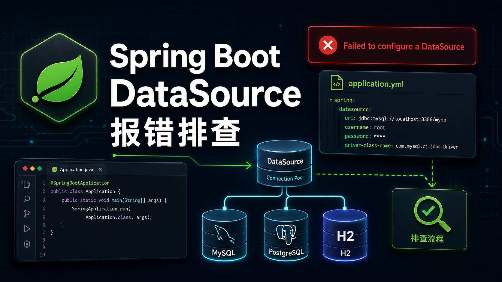Click the jdbc:mysql://localhost:3306/mydb url value
The width and height of the screenshot is (502, 282).
[x=402, y=119]
